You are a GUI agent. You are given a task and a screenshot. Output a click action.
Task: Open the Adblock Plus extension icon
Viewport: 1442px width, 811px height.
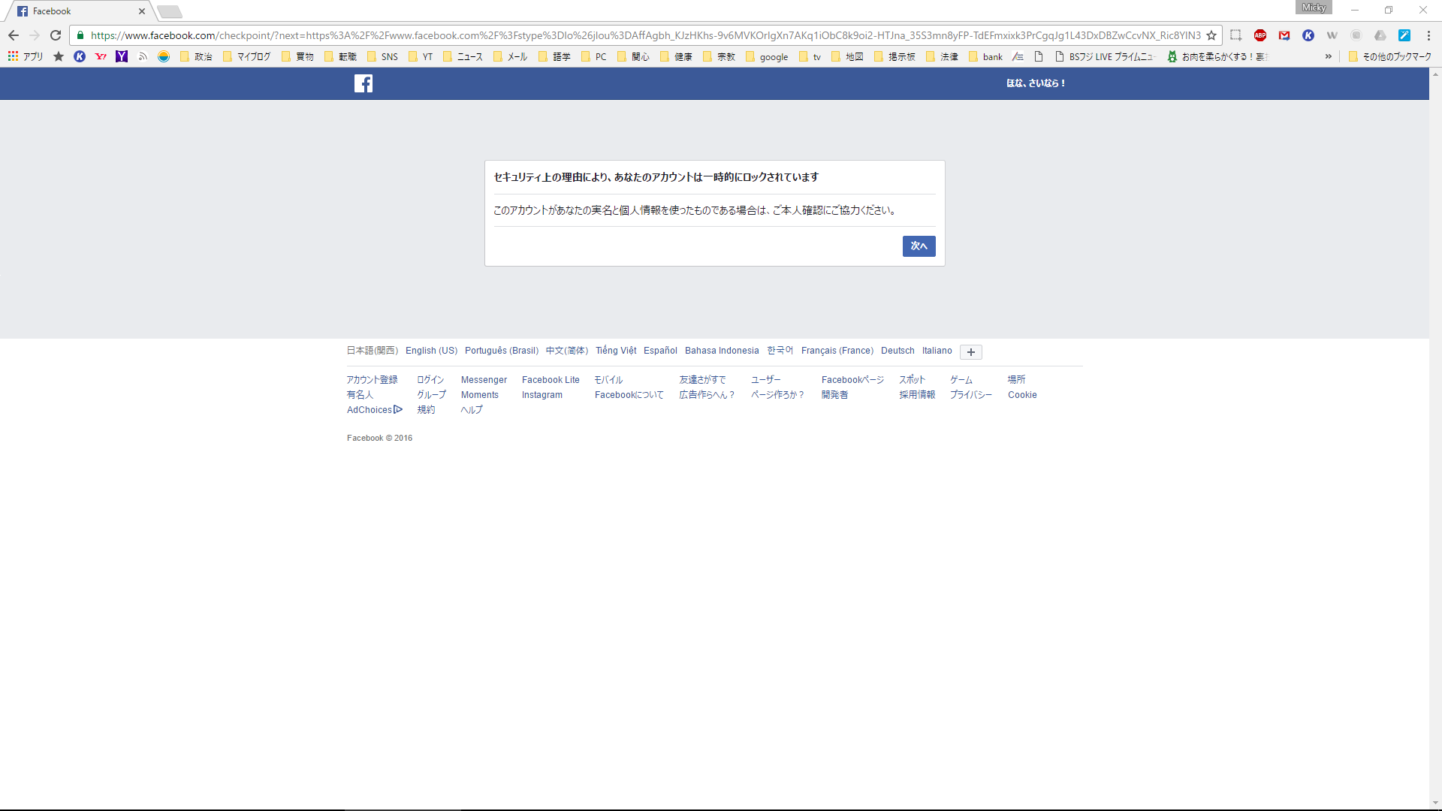tap(1260, 35)
